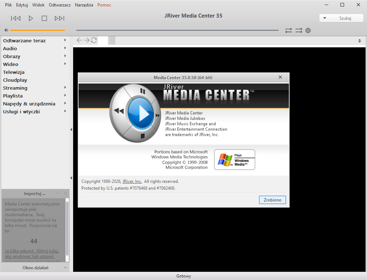
Task: Click the Gotowy status bar text
Action: tap(184, 276)
